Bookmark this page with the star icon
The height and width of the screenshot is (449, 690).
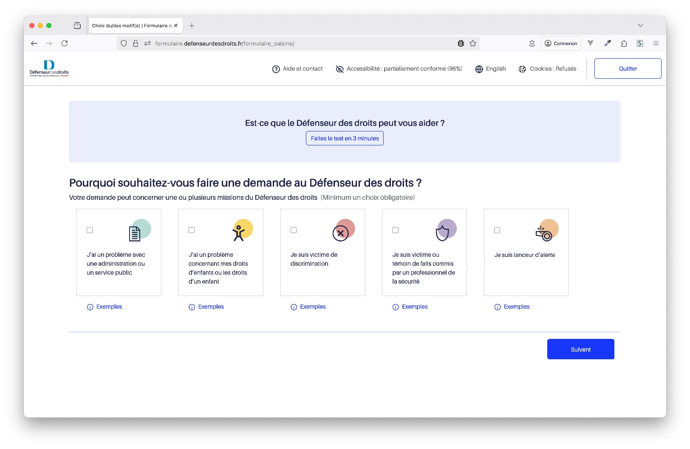473,43
